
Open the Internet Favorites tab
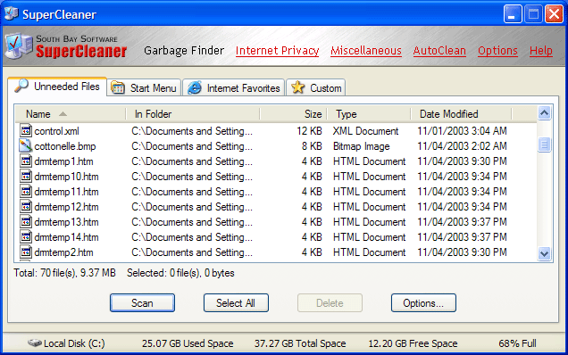233,87
